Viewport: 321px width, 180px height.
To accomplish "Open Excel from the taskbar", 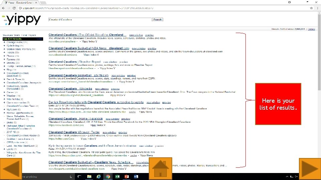I will (x=117, y=177).
